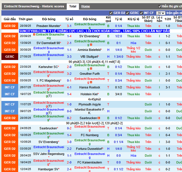The height and width of the screenshot is (172, 182).
Task: Click the 3-0 score on 10/05/25
Action: (69, 142)
